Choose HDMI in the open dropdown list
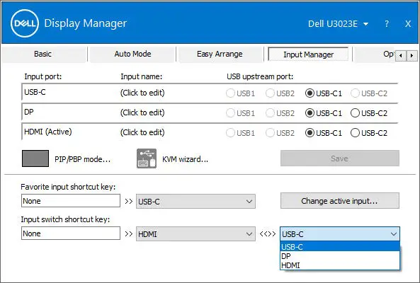The width and height of the screenshot is (420, 283). tap(340, 265)
